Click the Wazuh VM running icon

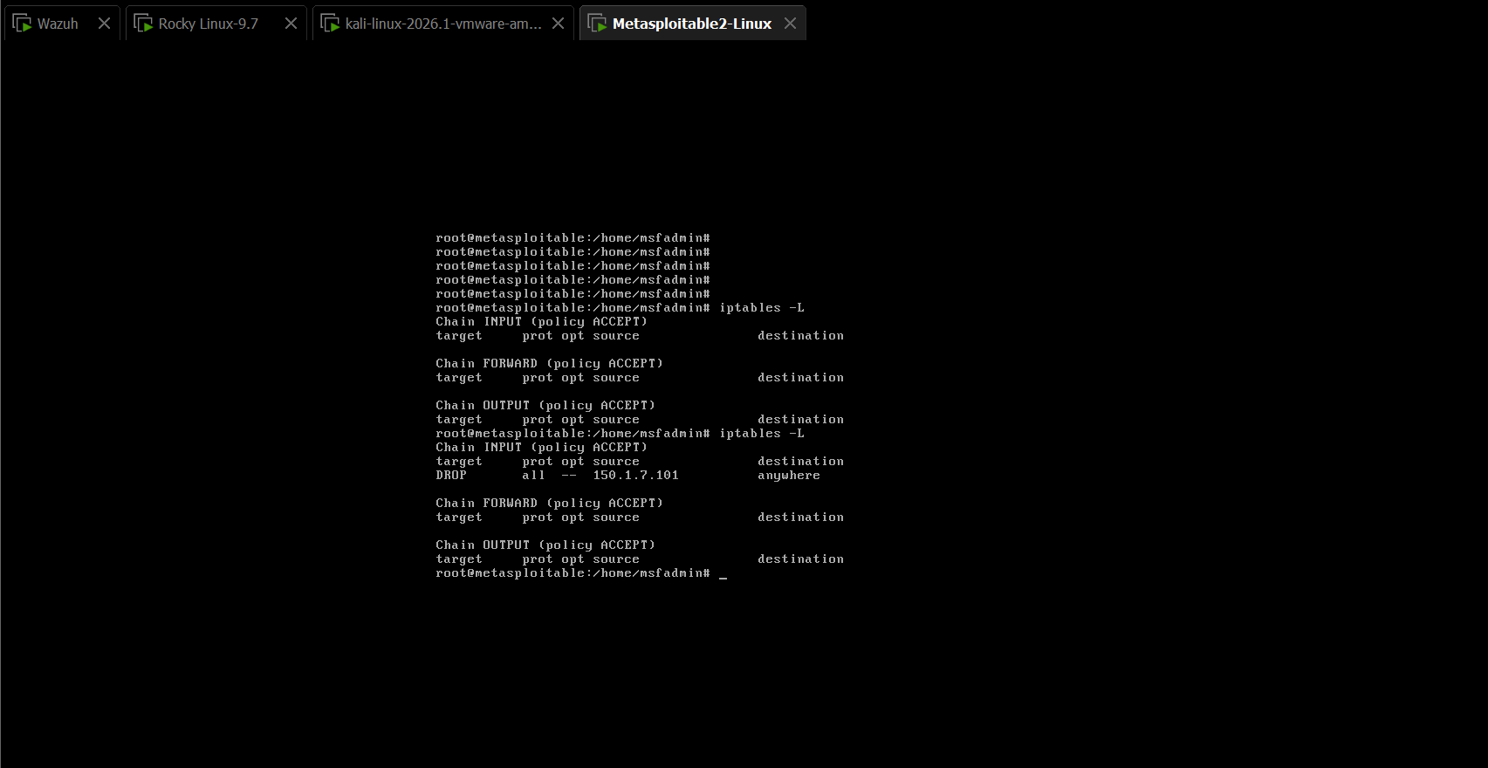pos(23,24)
